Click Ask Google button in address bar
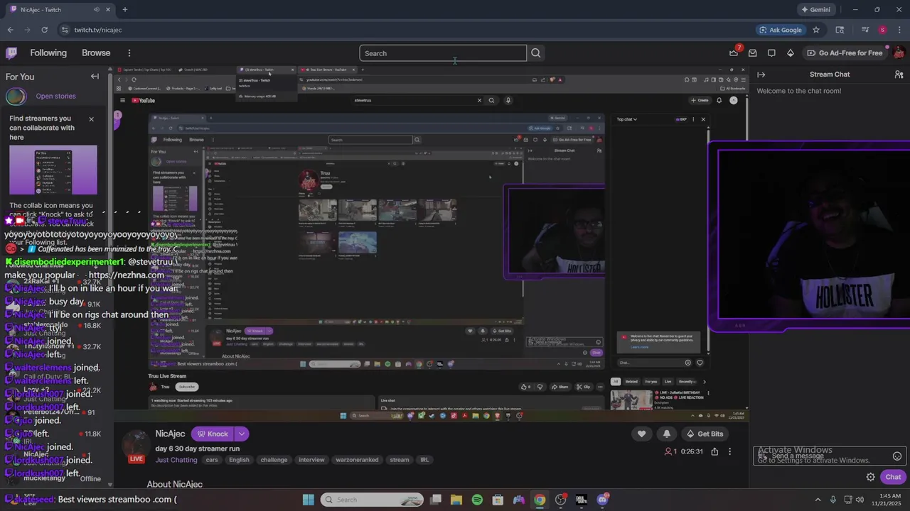This screenshot has height=511, width=910. tap(781, 30)
